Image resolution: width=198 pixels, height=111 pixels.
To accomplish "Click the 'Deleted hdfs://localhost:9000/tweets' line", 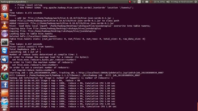I will pos(33,36).
